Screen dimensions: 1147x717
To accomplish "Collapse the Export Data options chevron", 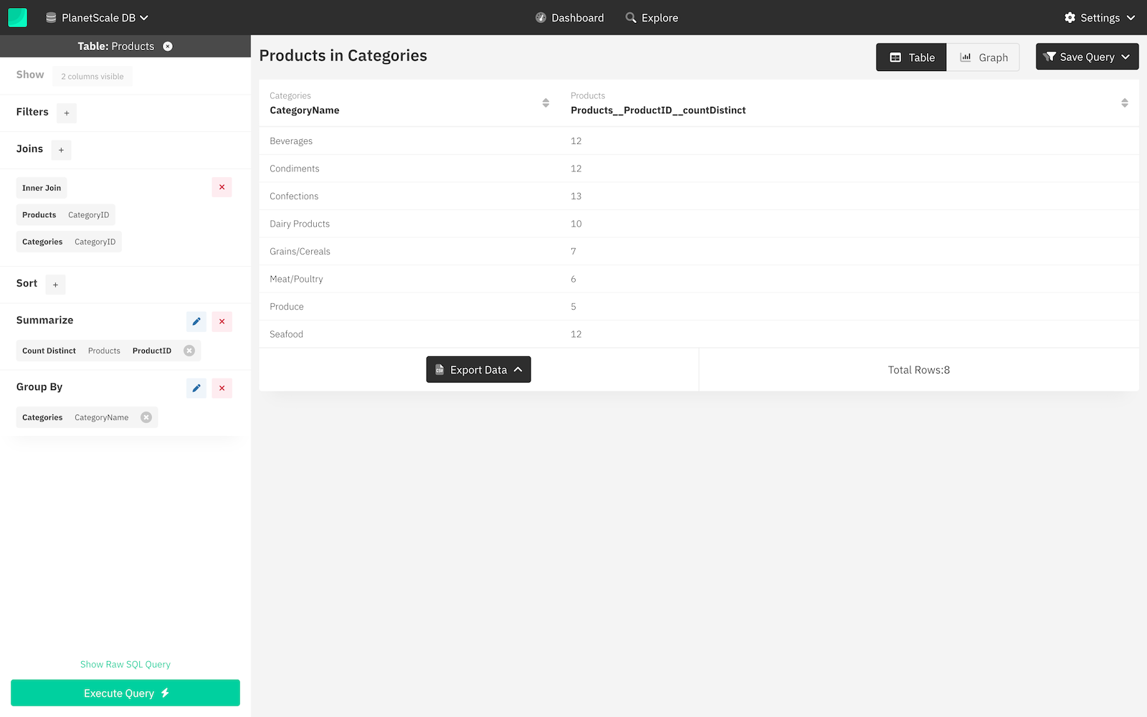I will (x=518, y=369).
